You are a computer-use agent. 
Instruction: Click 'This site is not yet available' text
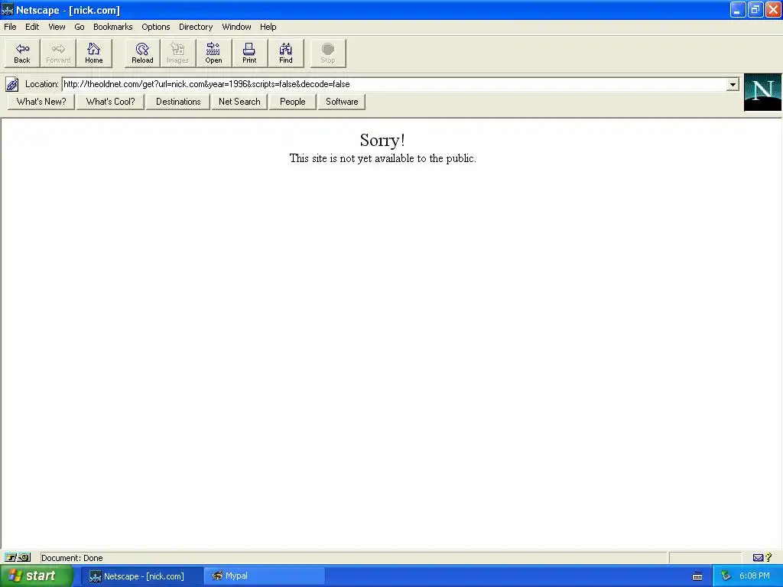pyautogui.click(x=382, y=158)
